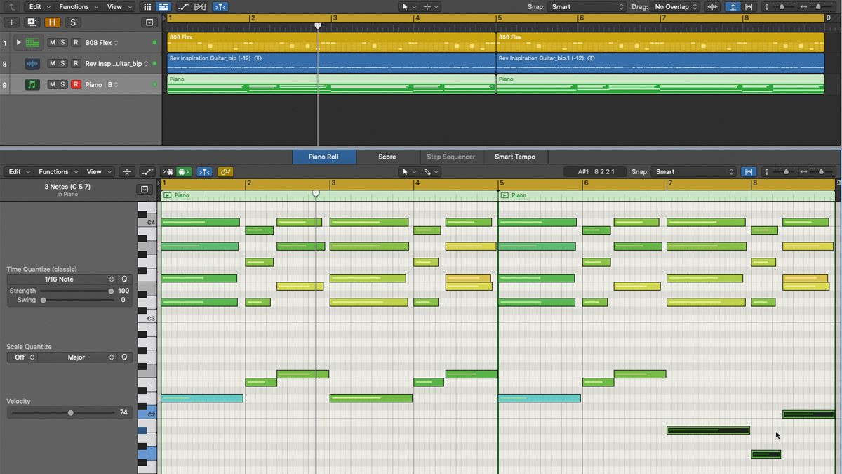Toggle the MIDI In icon in Piano Roll
Image resolution: width=842 pixels, height=474 pixels.
tap(169, 171)
